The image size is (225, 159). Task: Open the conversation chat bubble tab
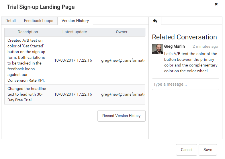(x=155, y=21)
